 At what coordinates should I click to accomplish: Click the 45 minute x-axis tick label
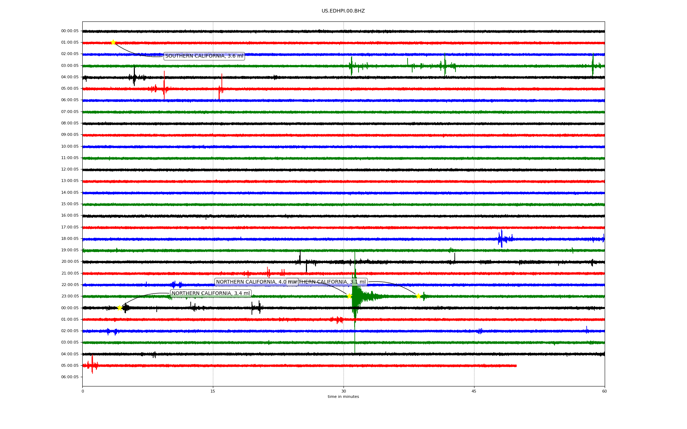[474, 391]
